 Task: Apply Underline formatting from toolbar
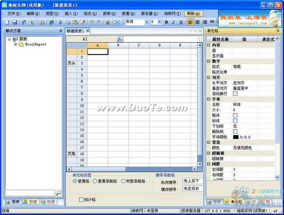click(181, 22)
